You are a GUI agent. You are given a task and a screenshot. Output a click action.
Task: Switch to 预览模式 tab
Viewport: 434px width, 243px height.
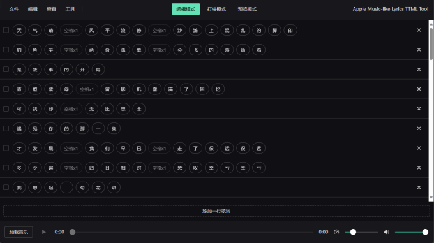point(247,9)
